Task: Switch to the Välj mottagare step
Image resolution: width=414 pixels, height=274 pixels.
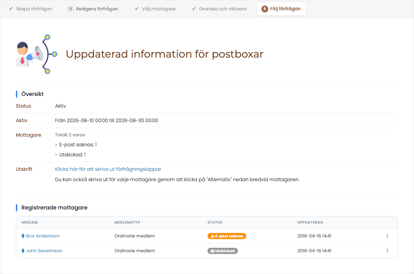Action: [x=155, y=9]
